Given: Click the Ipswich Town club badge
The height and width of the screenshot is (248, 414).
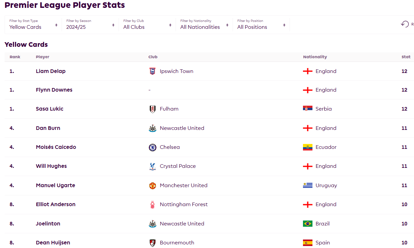Looking at the screenshot, I should [152, 71].
